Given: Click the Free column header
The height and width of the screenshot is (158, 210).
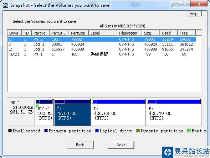Looking at the screenshot, I should (186, 33).
